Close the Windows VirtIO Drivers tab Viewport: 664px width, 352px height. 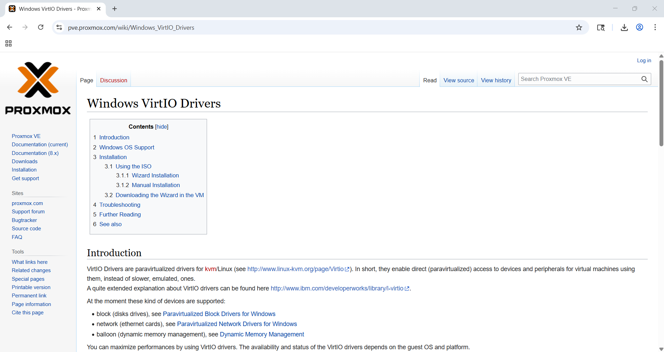[x=99, y=9]
